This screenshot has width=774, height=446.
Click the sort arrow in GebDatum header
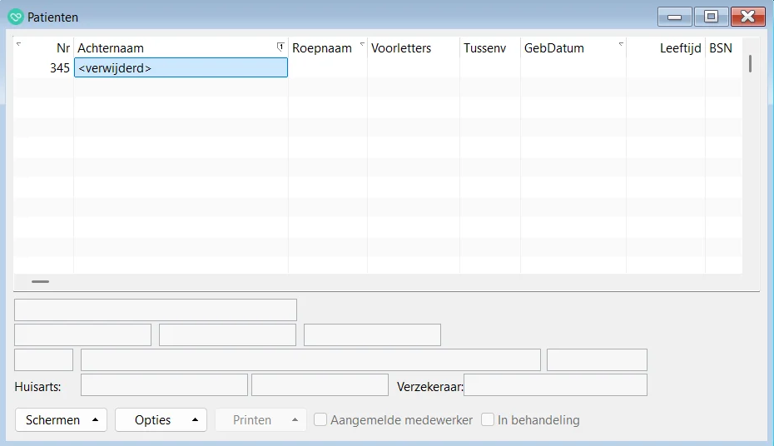click(x=621, y=44)
